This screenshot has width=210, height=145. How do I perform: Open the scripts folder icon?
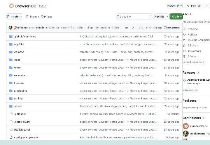click(x=11, y=99)
